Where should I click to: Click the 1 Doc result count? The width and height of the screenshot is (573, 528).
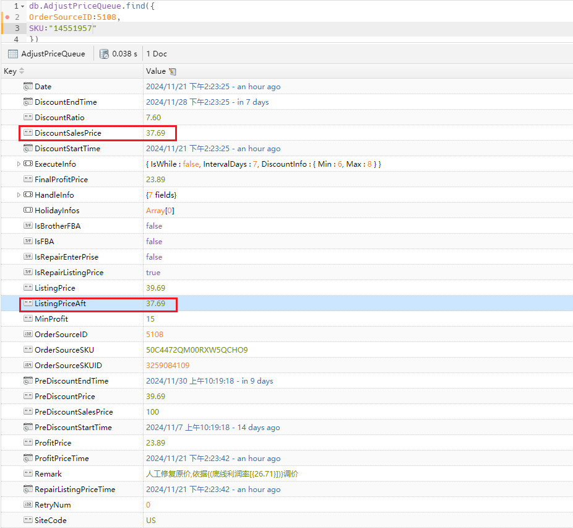coord(157,54)
